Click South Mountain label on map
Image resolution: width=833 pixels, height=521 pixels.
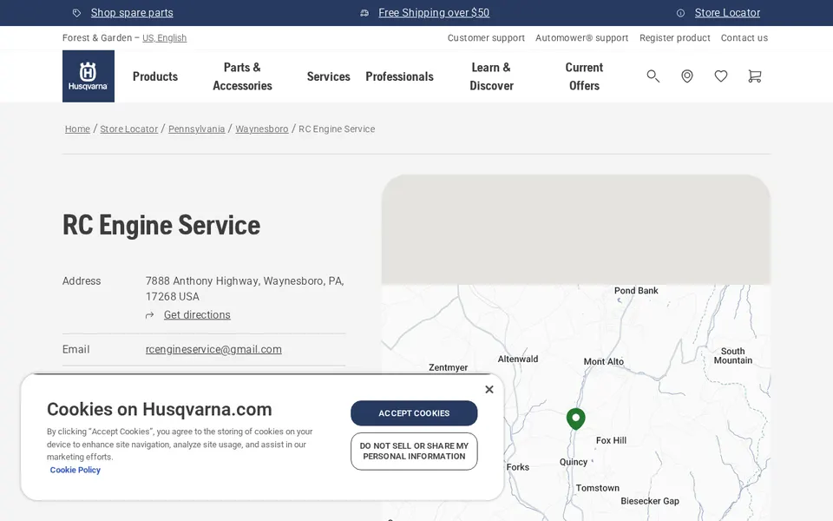(x=733, y=356)
